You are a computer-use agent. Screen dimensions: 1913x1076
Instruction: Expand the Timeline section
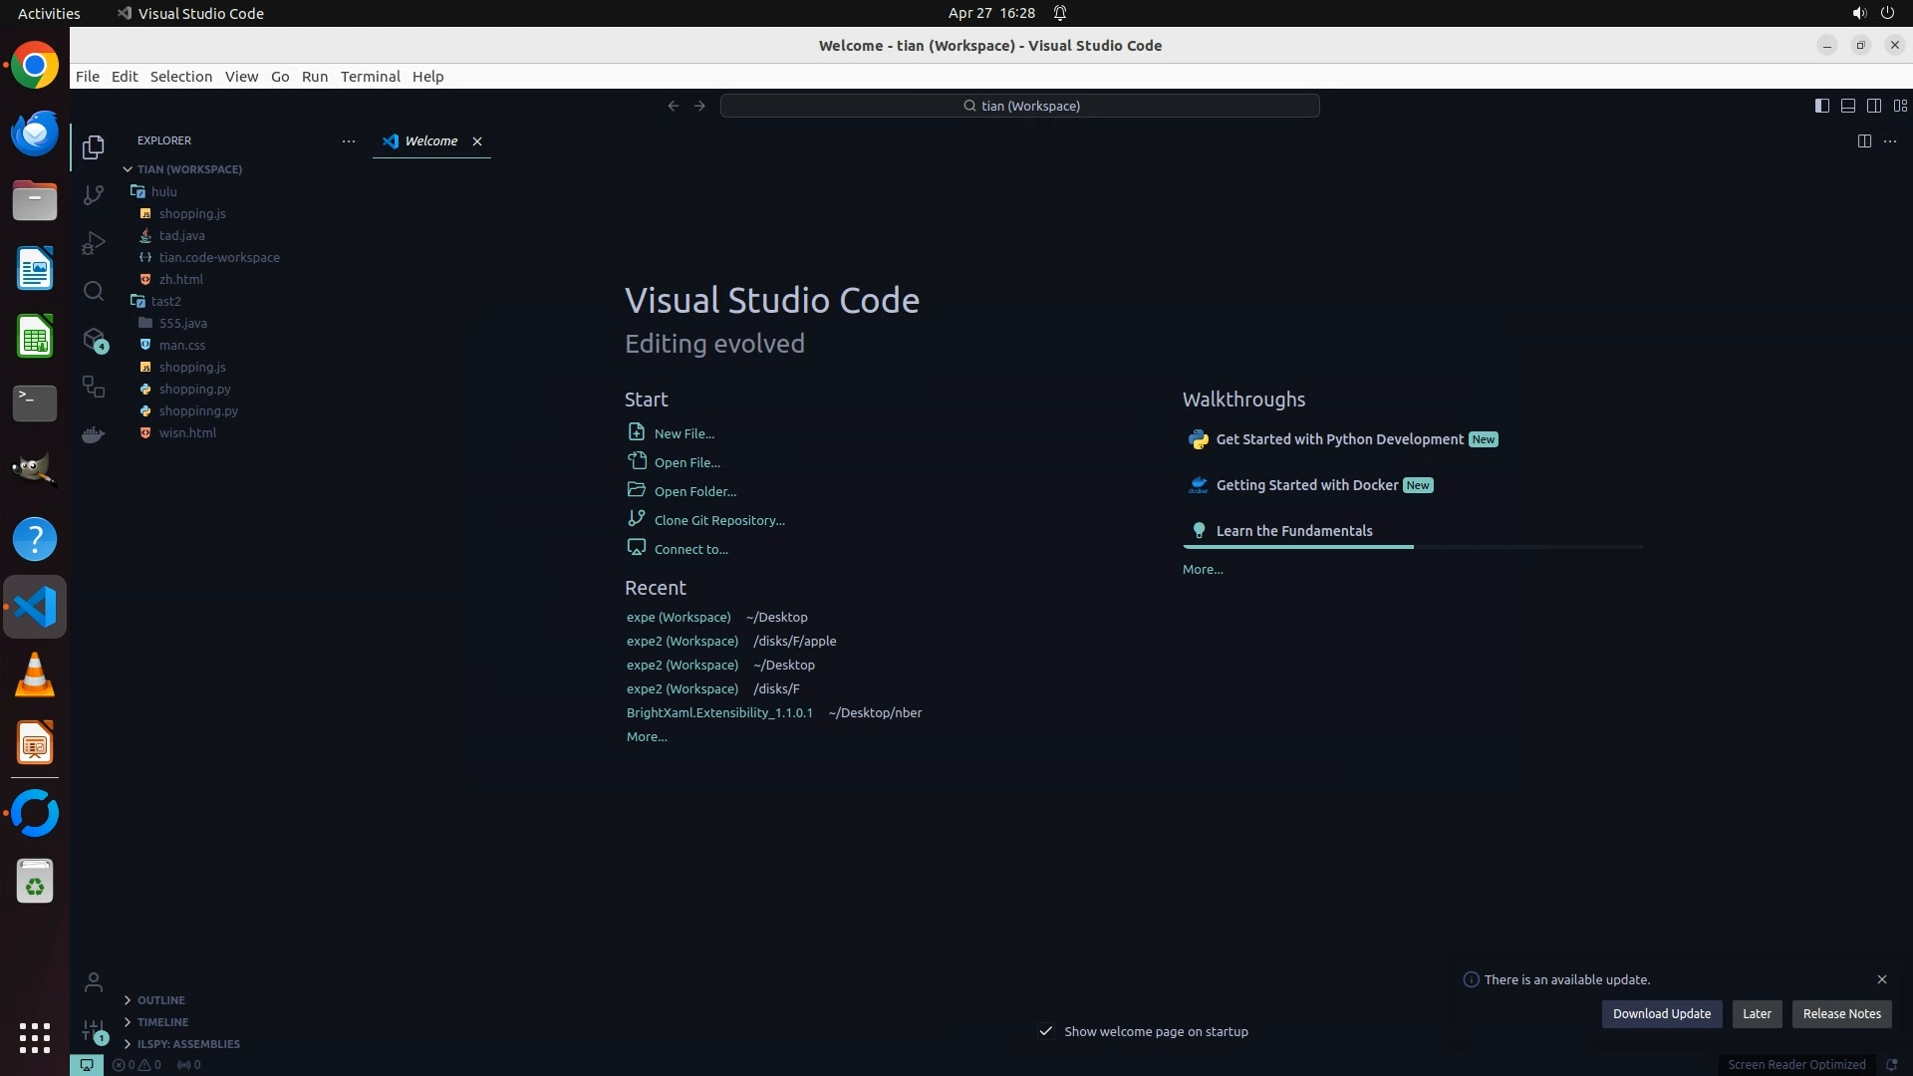(162, 1022)
